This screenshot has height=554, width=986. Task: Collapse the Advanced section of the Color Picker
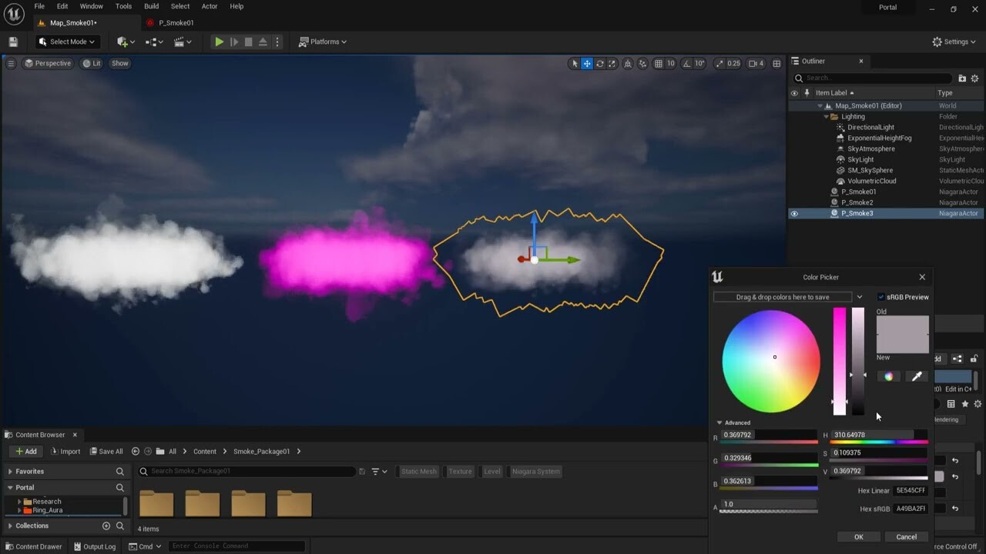(x=719, y=422)
